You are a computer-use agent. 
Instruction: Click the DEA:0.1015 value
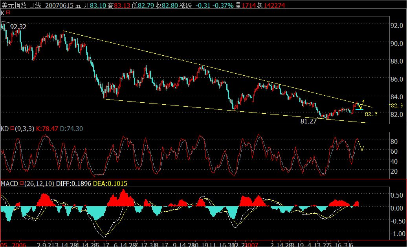click(110, 183)
